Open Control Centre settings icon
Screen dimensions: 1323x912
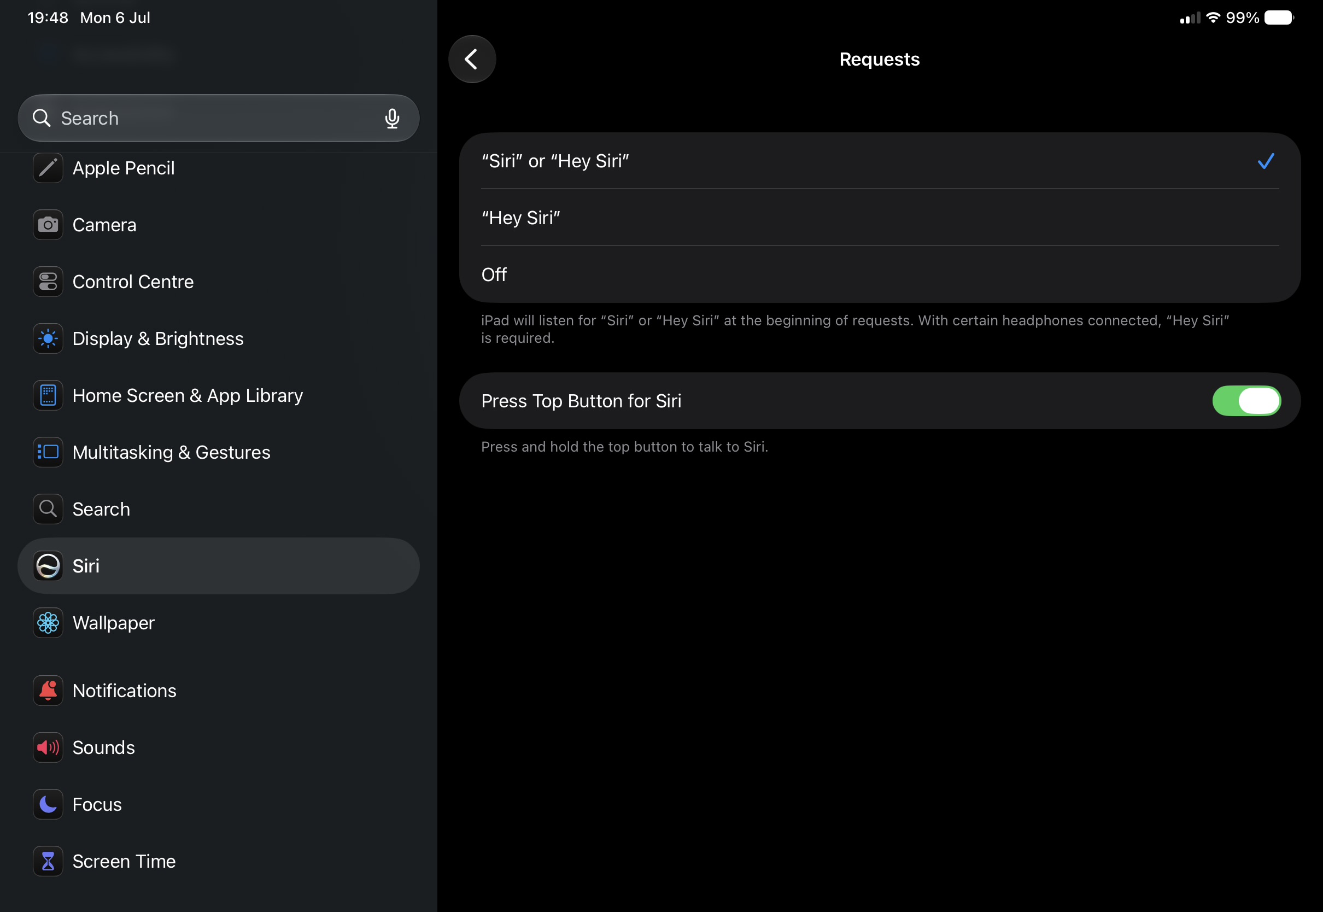pos(48,282)
